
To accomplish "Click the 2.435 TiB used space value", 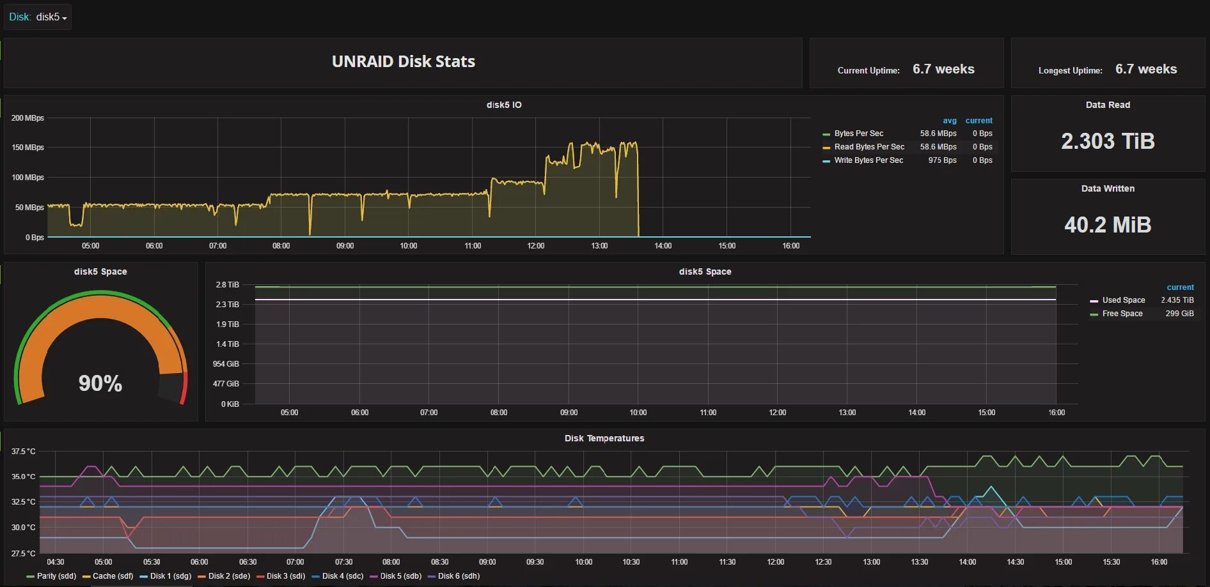I will click(1177, 300).
